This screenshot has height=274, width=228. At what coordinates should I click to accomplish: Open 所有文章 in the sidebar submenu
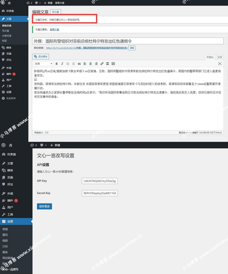pyautogui.click(x=7, y=25)
